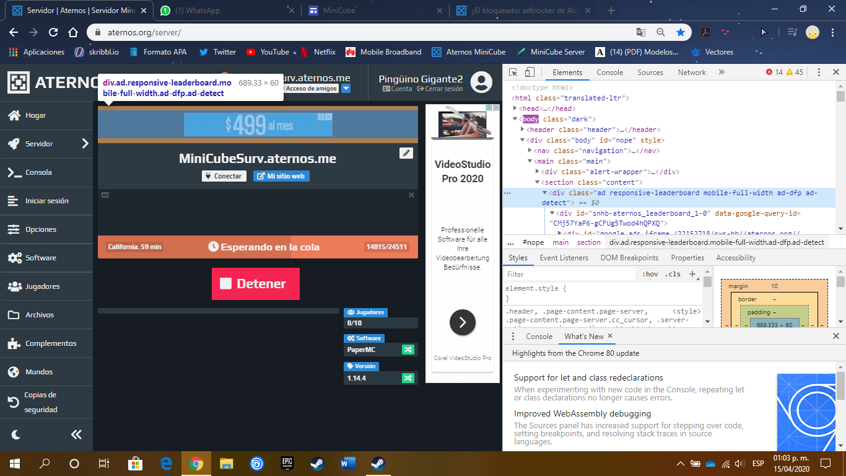846x476 pixels.
Task: Click the Consola terminal icon
Action: coord(14,172)
